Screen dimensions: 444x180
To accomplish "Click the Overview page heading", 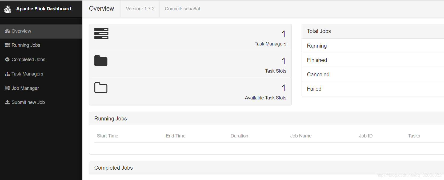I will click(101, 9).
